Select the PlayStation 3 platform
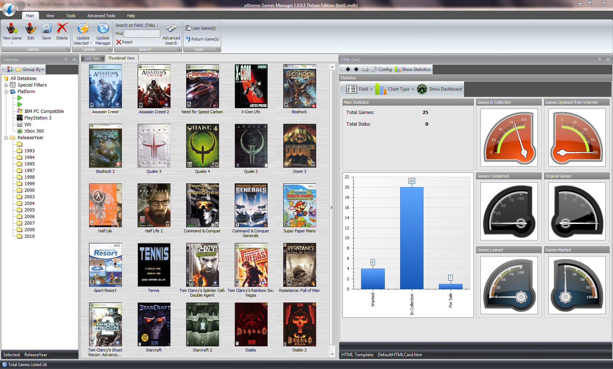The width and height of the screenshot is (613, 369). [38, 118]
